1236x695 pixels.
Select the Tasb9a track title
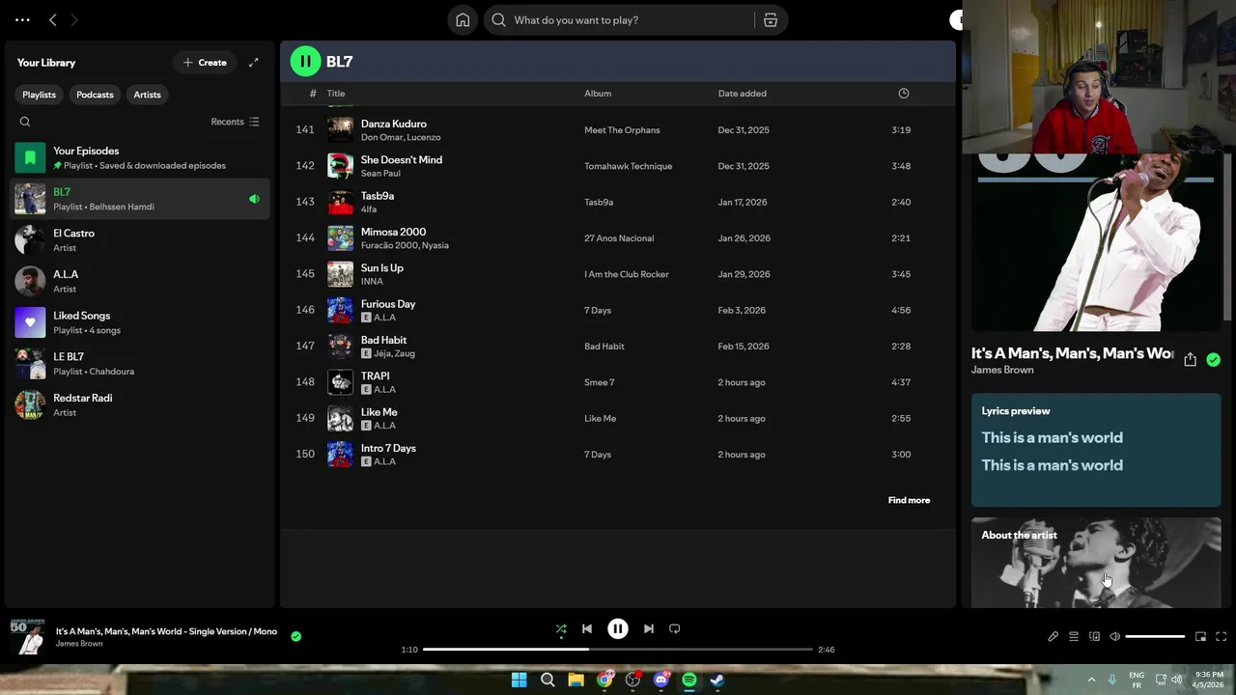[x=377, y=196]
